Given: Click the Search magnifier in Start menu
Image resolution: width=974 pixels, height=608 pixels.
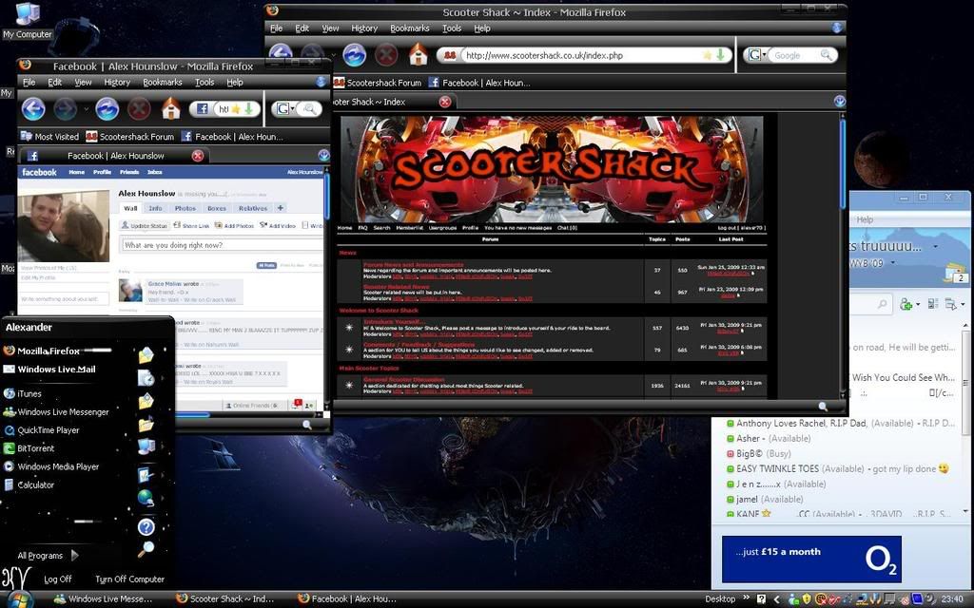Looking at the screenshot, I should coord(146,549).
